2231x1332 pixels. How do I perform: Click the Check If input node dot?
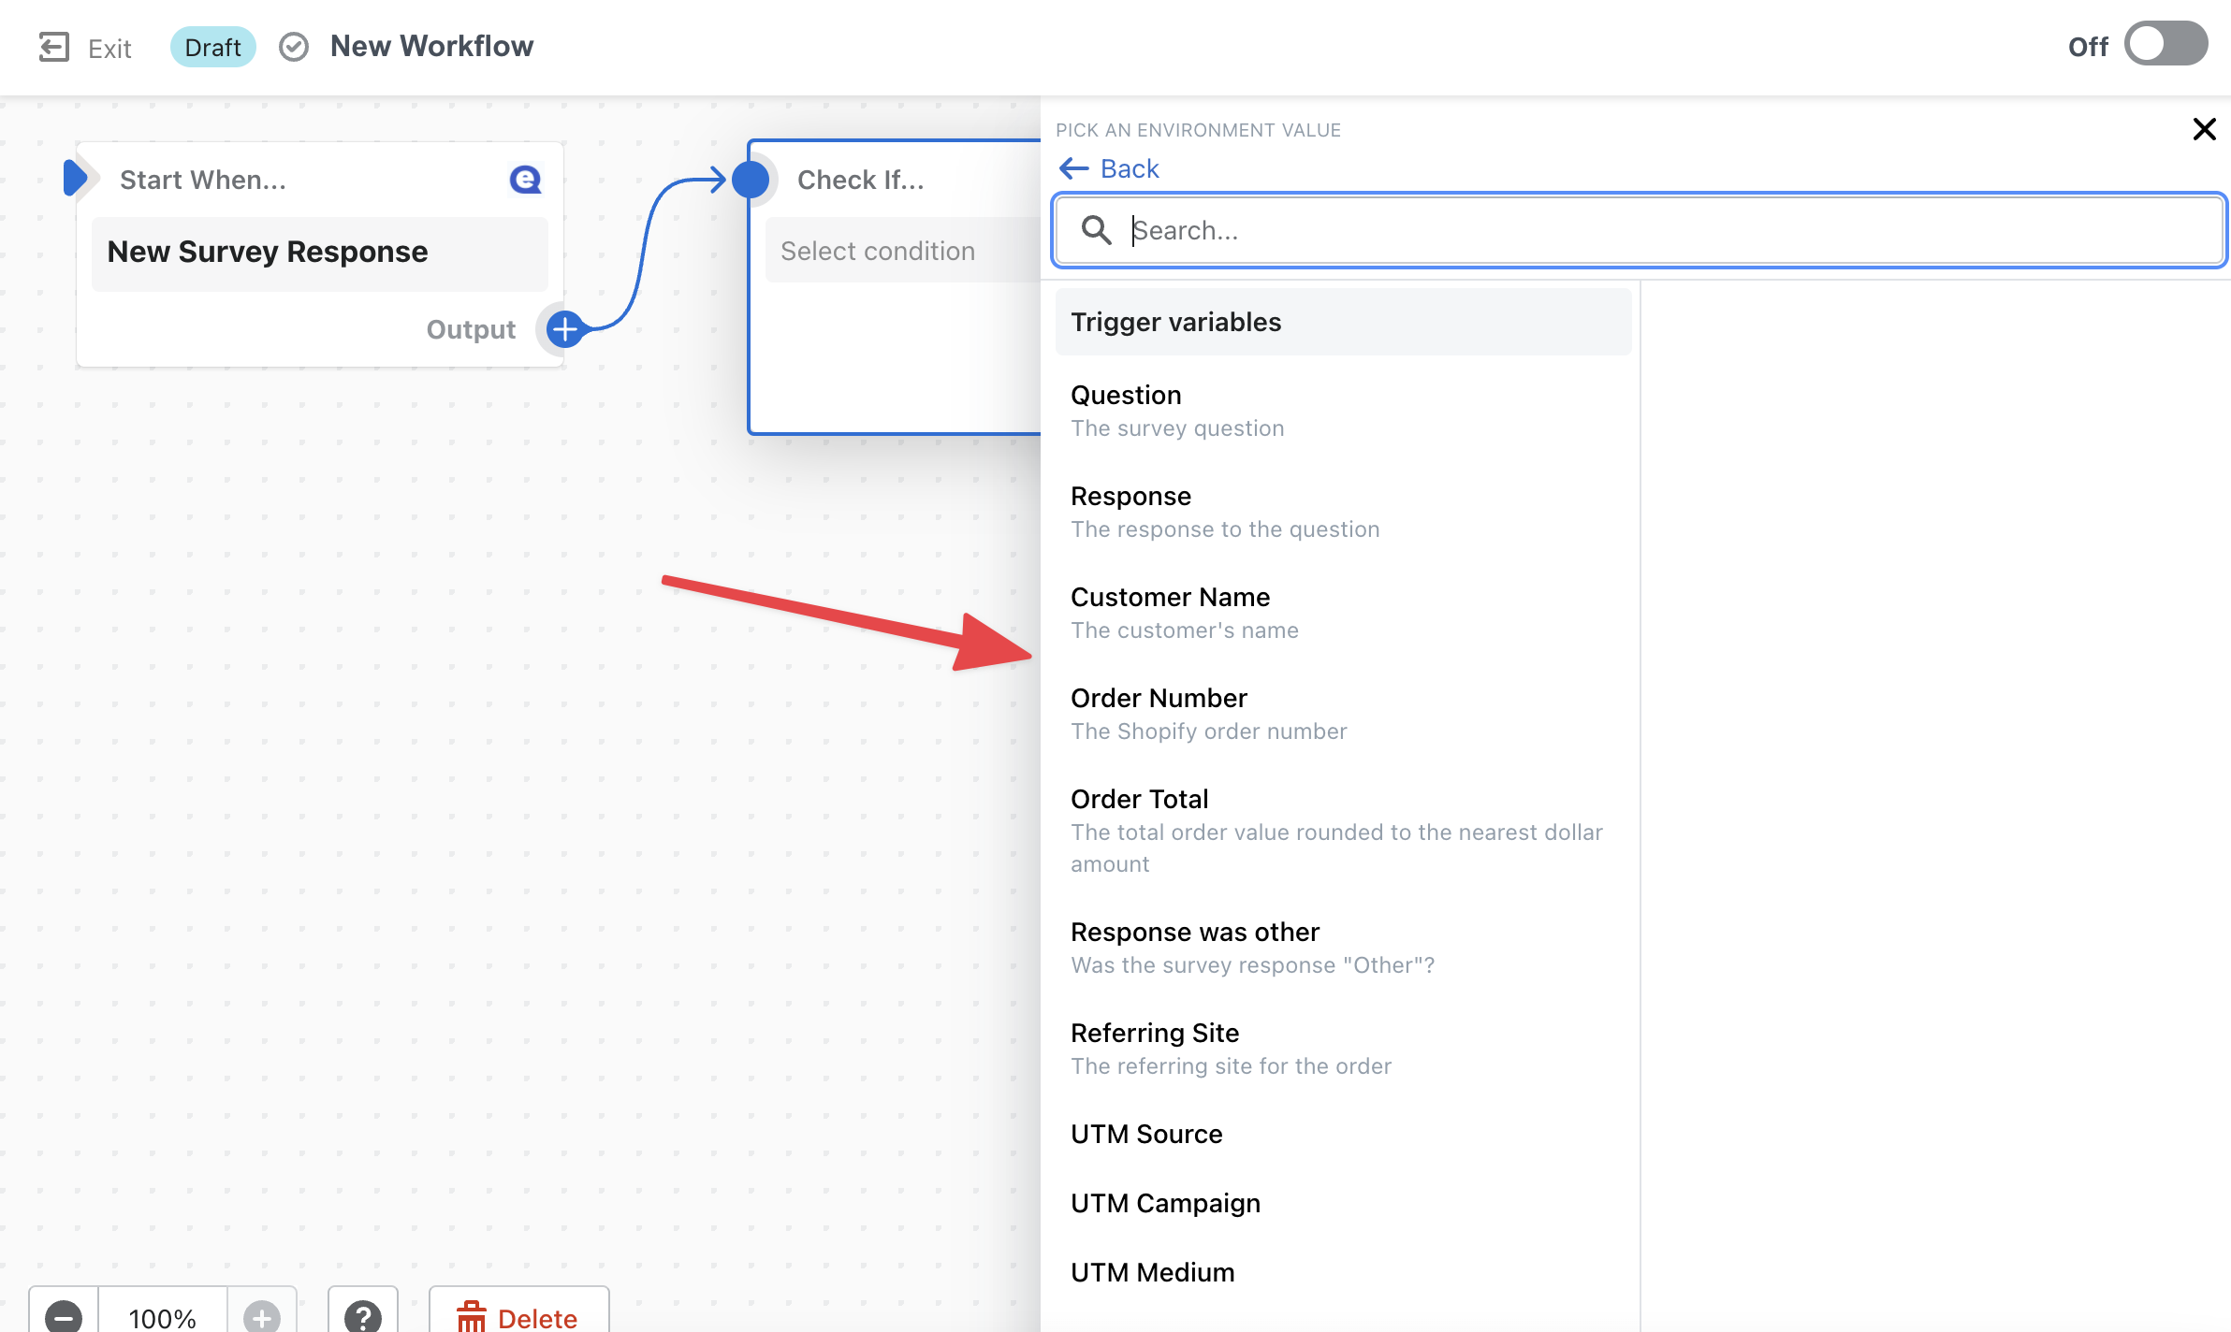coord(751,179)
